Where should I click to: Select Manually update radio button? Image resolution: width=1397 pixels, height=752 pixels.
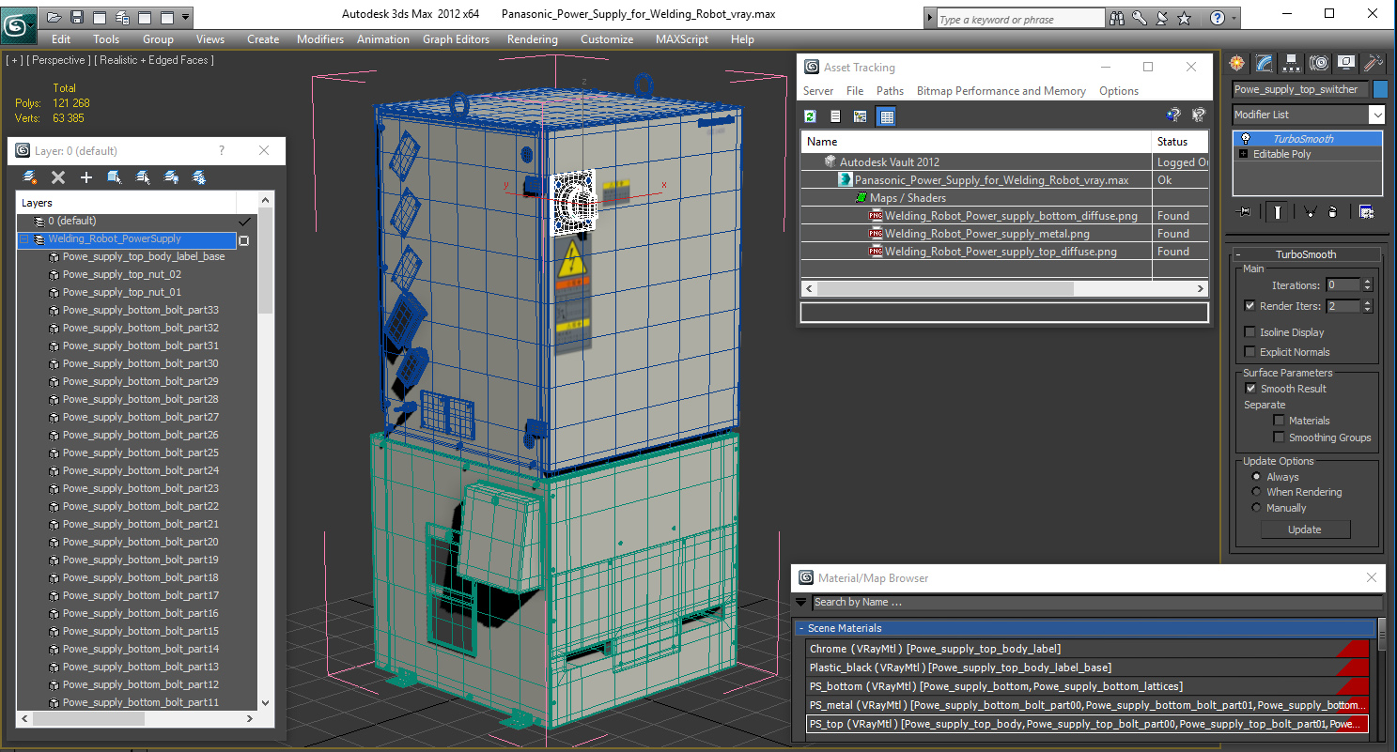coord(1257,508)
